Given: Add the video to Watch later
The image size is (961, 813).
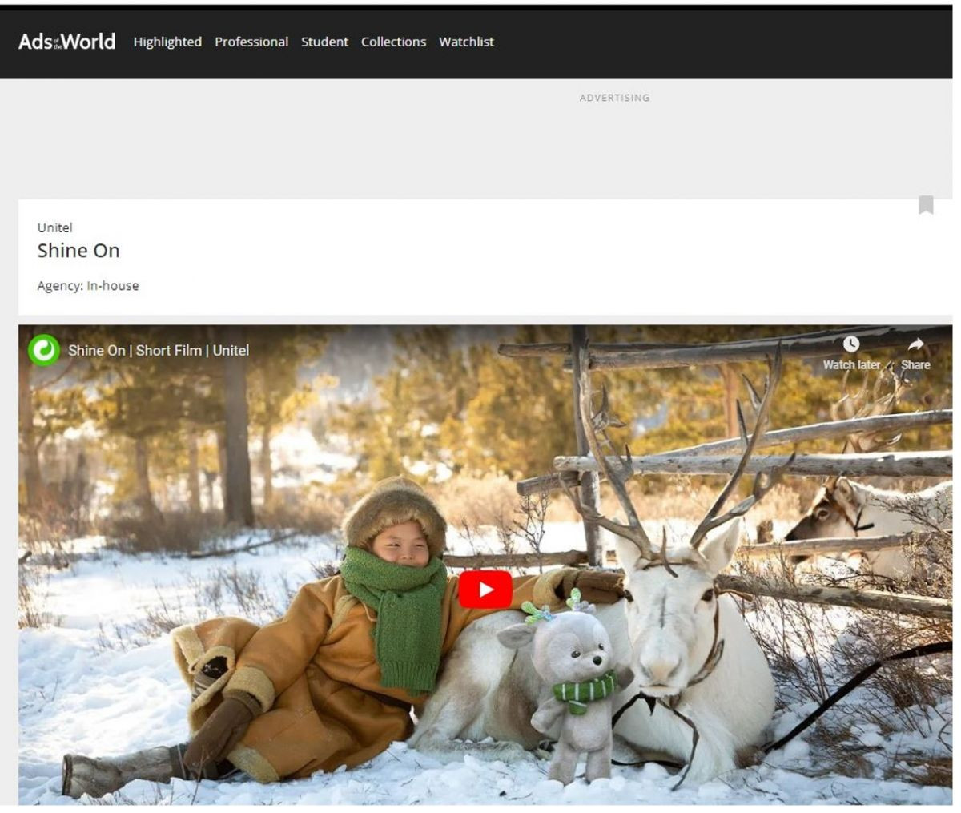Looking at the screenshot, I should [x=851, y=353].
